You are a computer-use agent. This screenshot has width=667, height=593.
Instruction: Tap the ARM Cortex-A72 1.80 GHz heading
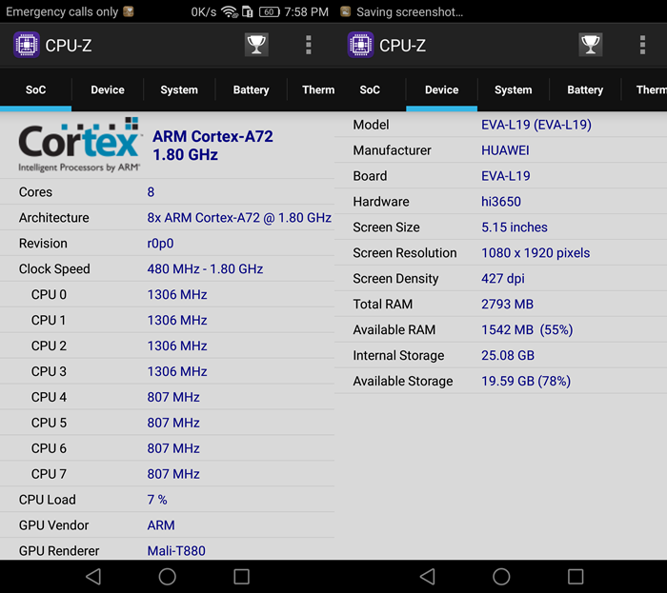(x=212, y=146)
